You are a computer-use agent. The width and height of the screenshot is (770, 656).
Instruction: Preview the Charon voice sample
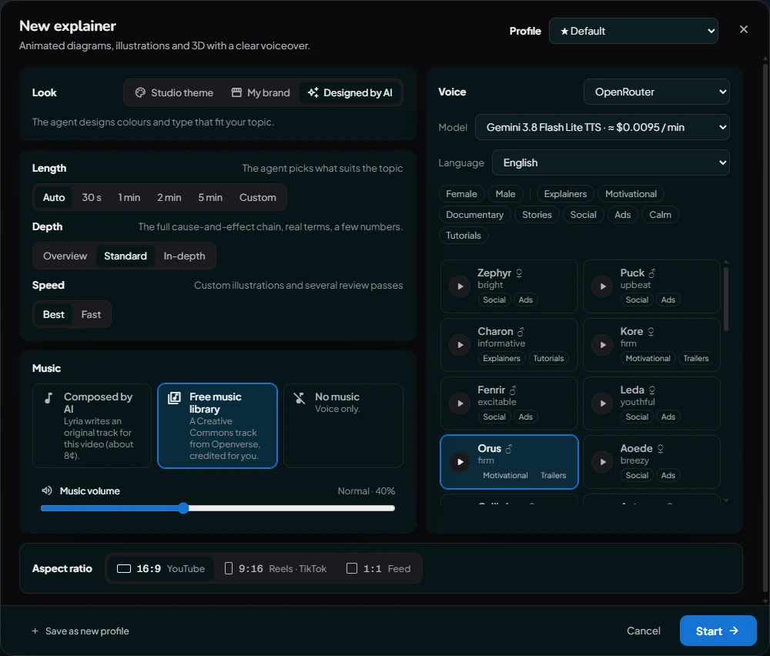tap(460, 345)
